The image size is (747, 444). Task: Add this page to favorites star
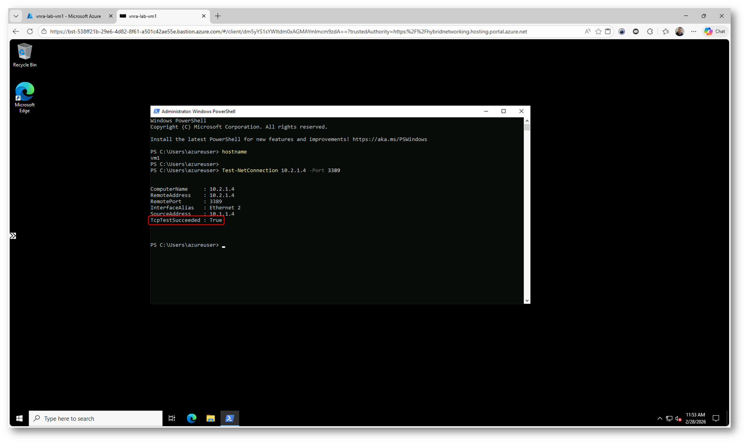tap(599, 31)
